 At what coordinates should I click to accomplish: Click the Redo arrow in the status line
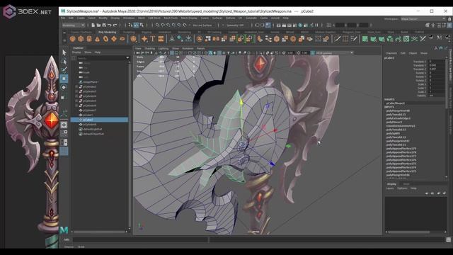115,25
